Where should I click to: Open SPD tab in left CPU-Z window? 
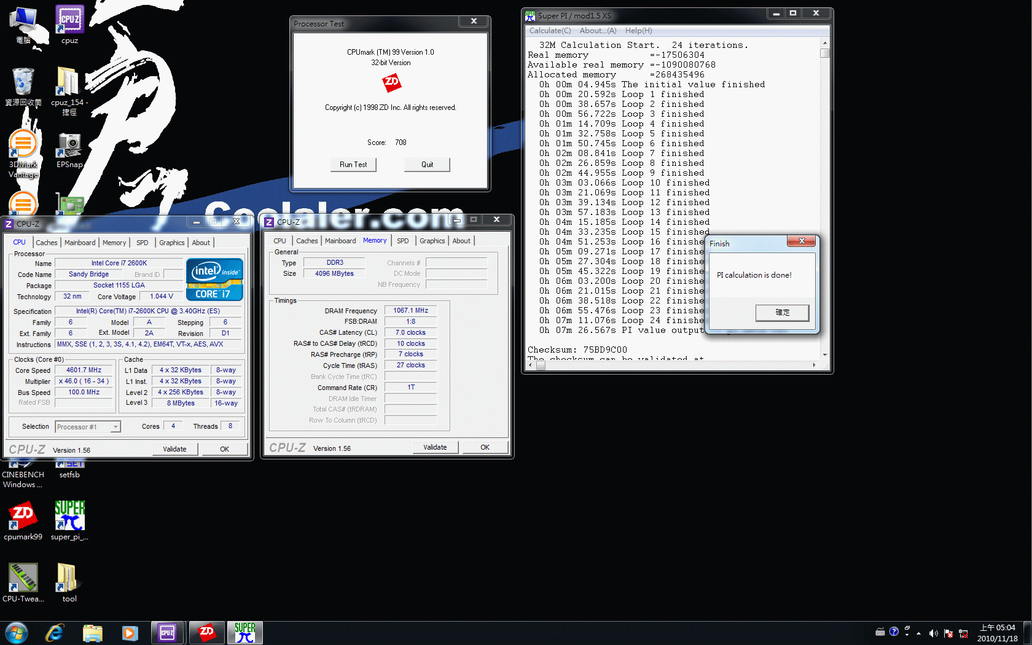tap(143, 243)
